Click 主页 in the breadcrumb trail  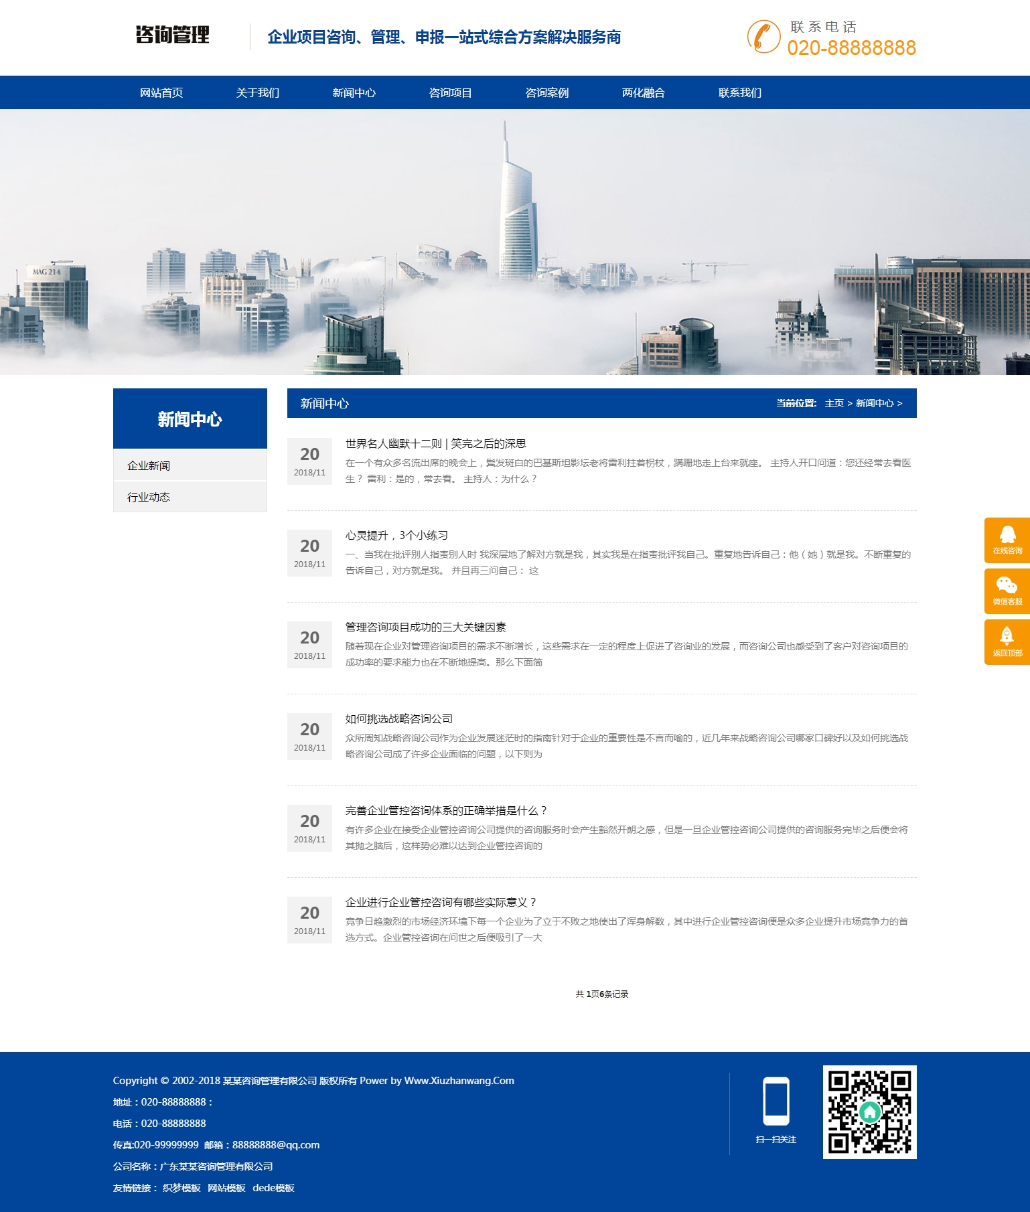point(834,403)
